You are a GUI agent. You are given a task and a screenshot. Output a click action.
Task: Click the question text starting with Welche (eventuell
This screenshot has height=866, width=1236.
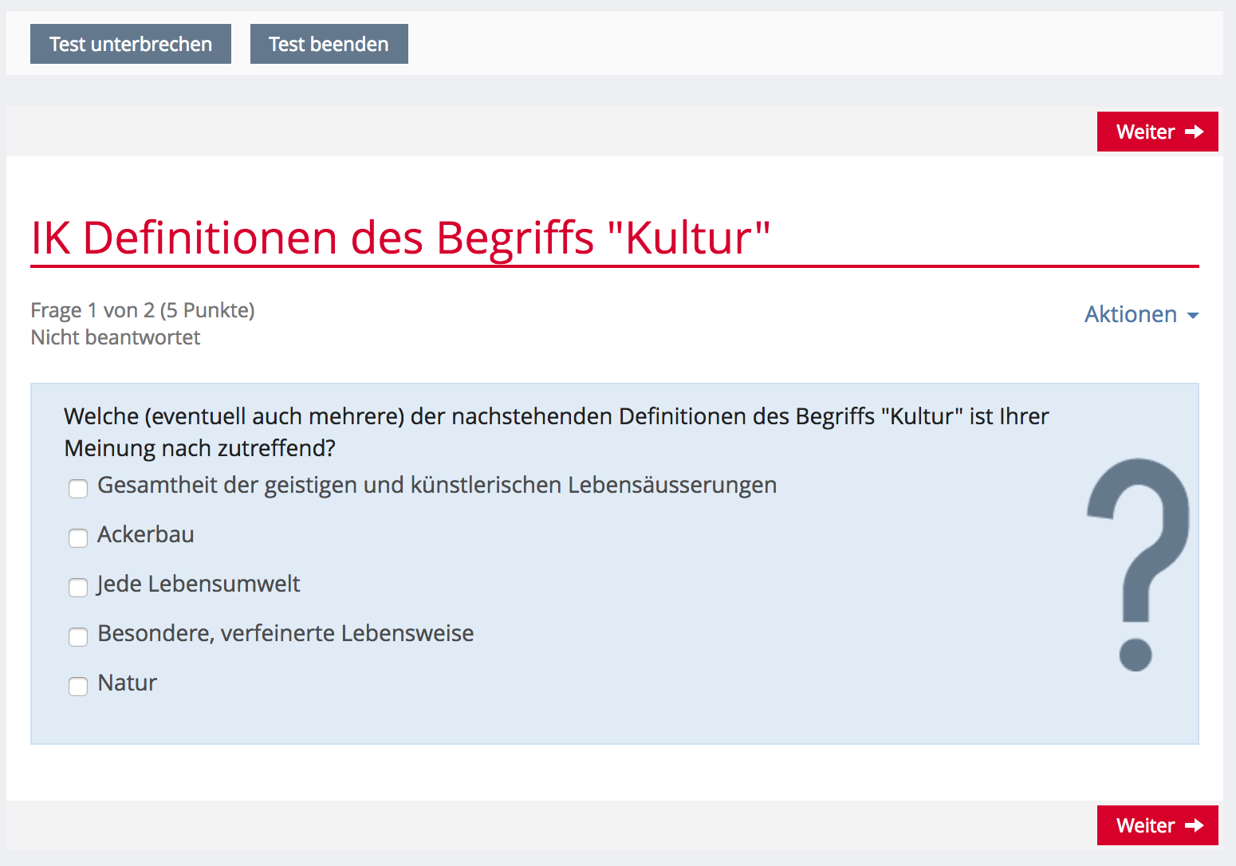pos(557,432)
